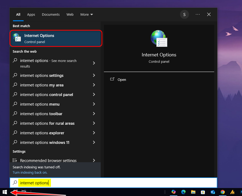Click 'Turn indexing back on' link

coord(30,172)
